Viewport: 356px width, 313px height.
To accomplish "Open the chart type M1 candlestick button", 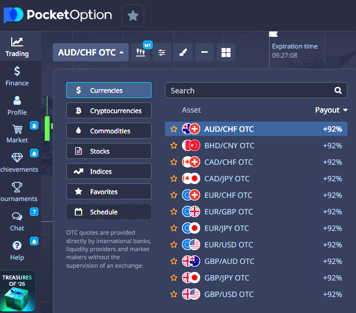I will click(x=140, y=52).
